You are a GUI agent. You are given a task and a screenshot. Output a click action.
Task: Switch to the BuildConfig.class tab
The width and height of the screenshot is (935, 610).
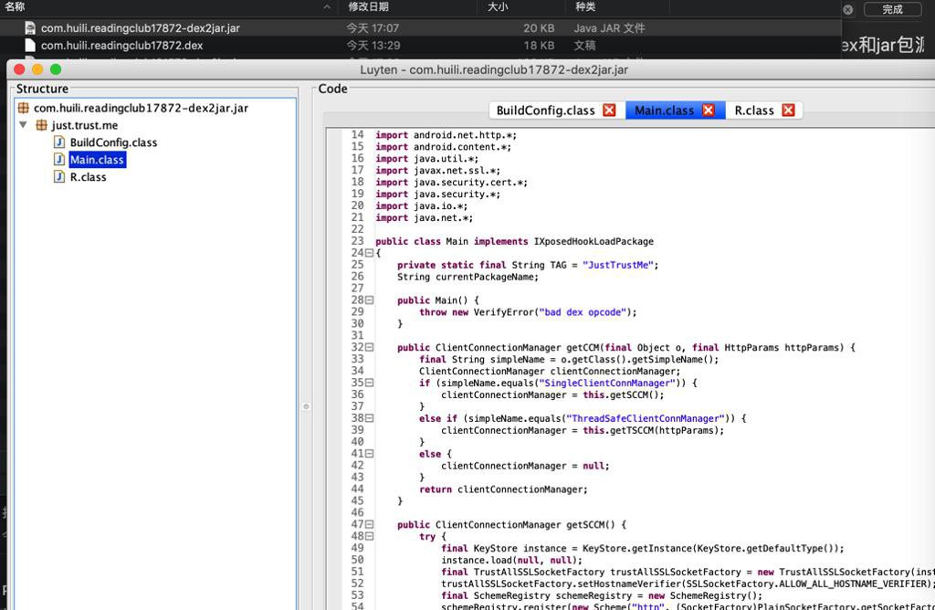pos(545,110)
